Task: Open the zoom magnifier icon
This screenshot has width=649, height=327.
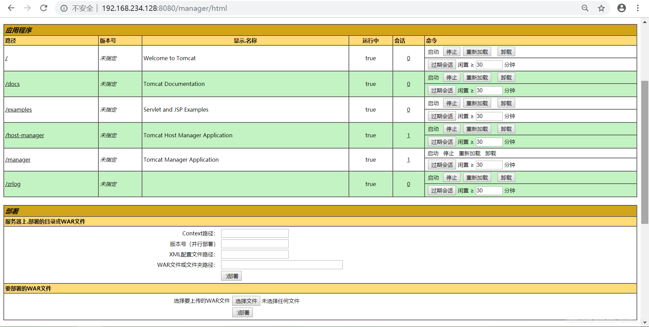Action: click(x=585, y=8)
